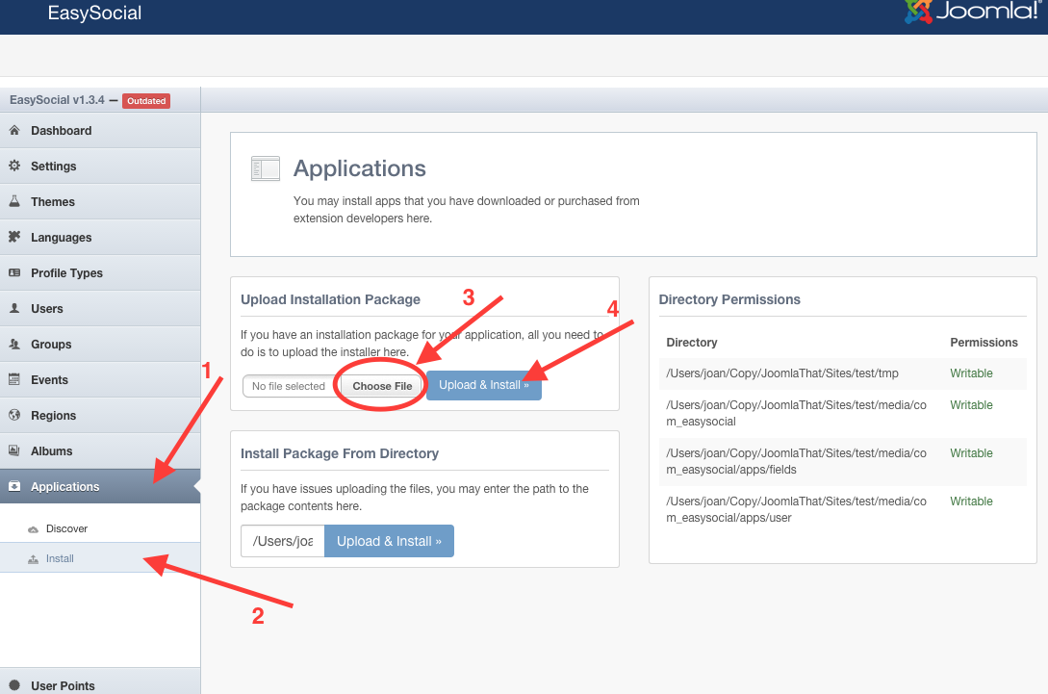Click the red Outdated badge
This screenshot has height=694, width=1048.
[x=146, y=101]
